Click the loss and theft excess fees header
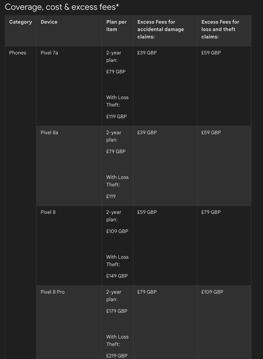The height and width of the screenshot is (359, 263). 220,29
